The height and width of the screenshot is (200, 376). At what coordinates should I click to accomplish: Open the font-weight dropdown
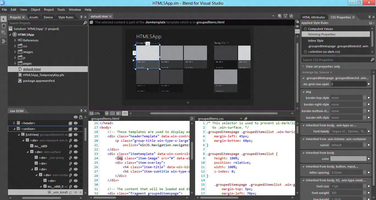click(x=365, y=193)
